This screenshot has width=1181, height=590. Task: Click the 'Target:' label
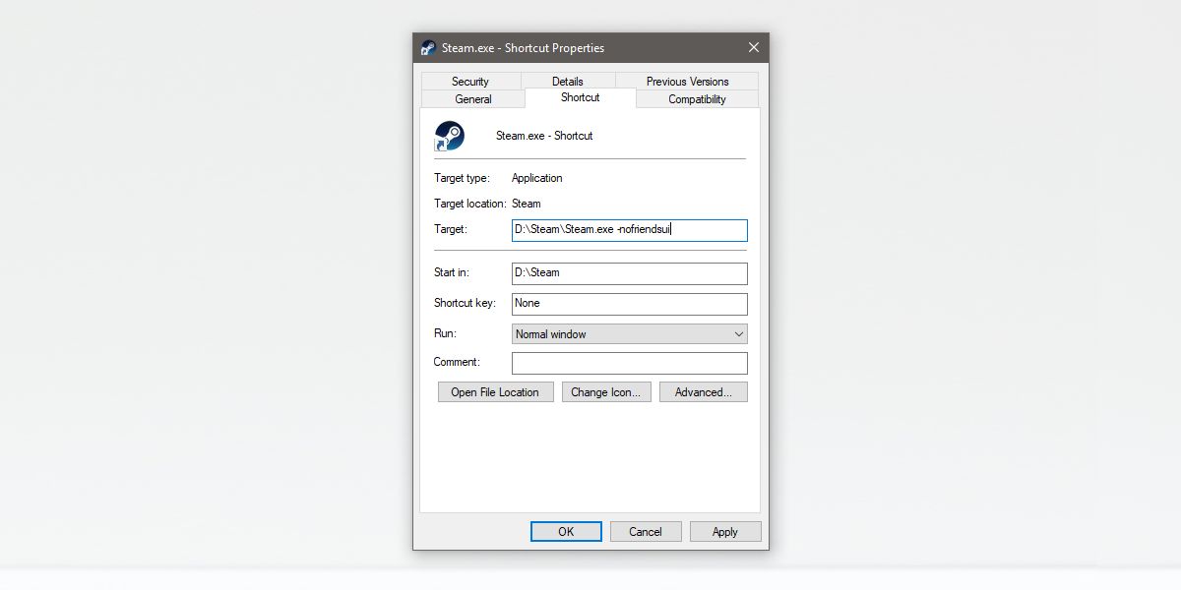pos(451,229)
